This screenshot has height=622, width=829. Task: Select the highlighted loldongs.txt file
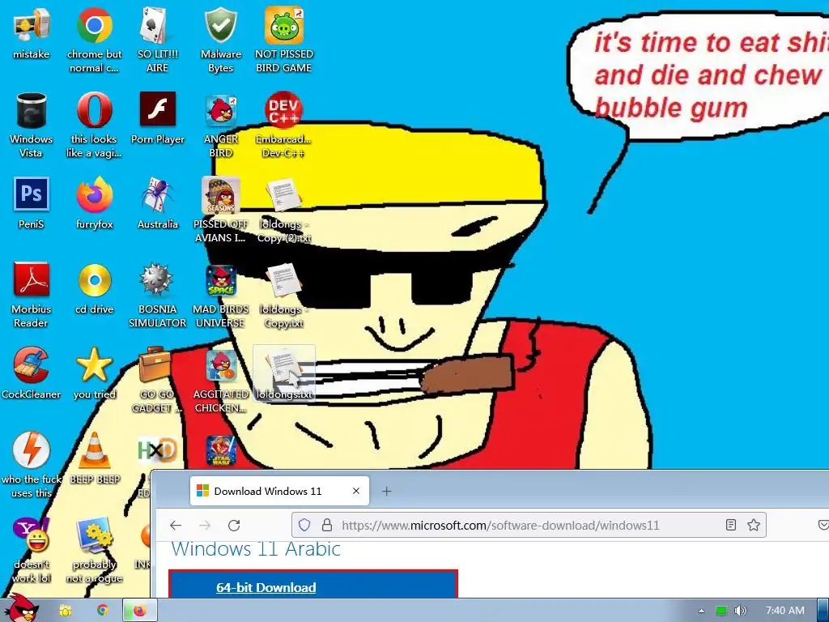284,373
